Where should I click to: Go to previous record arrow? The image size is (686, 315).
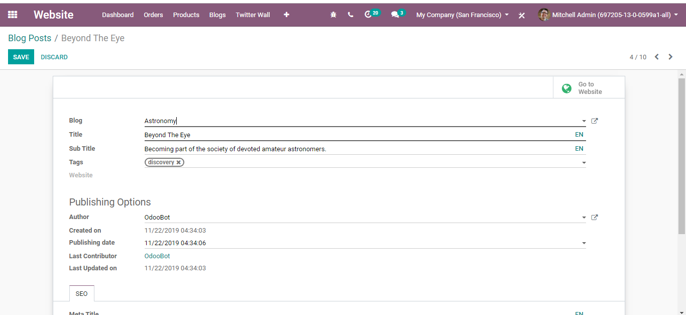coord(656,57)
